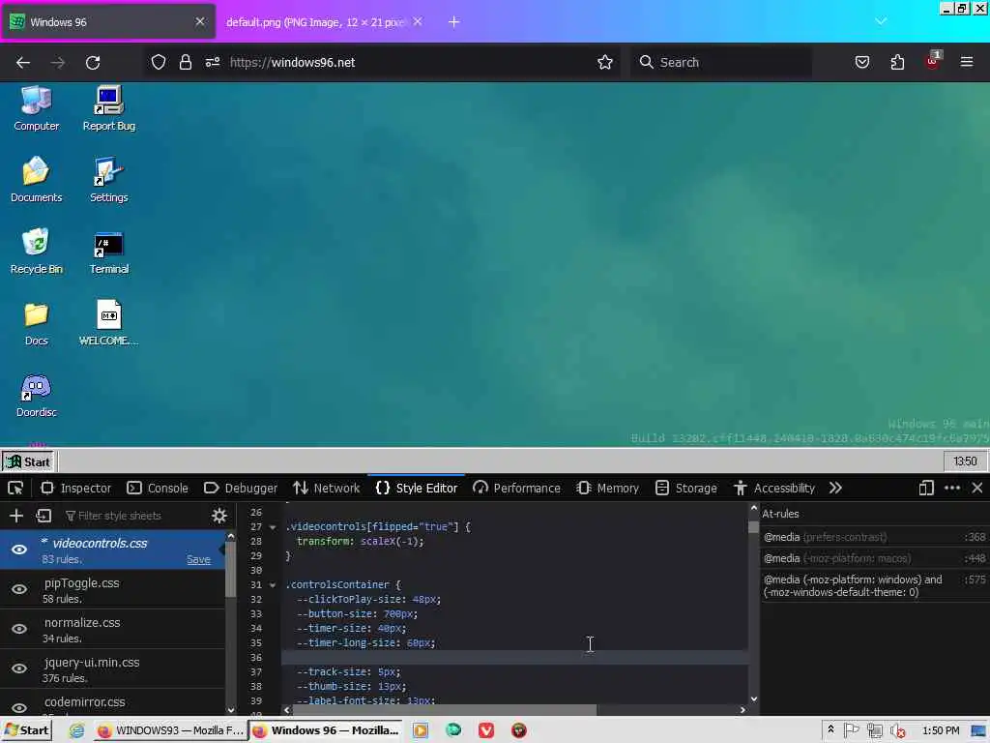Image resolution: width=990 pixels, height=743 pixels.
Task: Activate the element picker in DevTools
Action: 15,488
